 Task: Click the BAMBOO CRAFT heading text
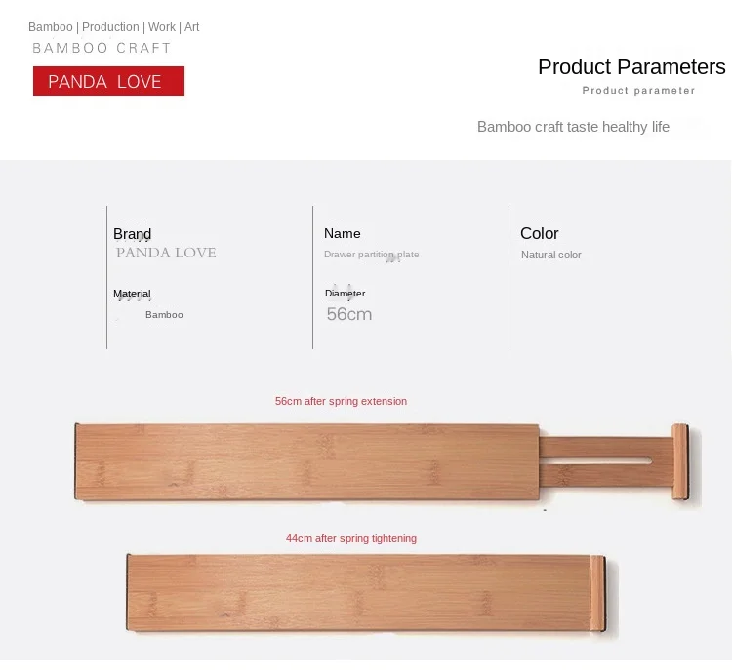click(102, 48)
